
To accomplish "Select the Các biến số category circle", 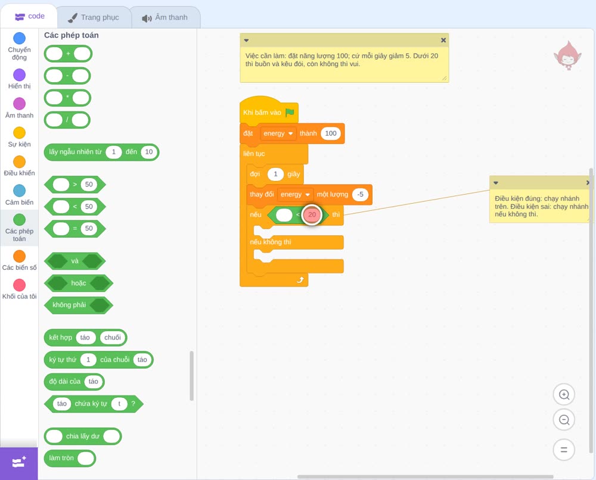I will pos(20,256).
